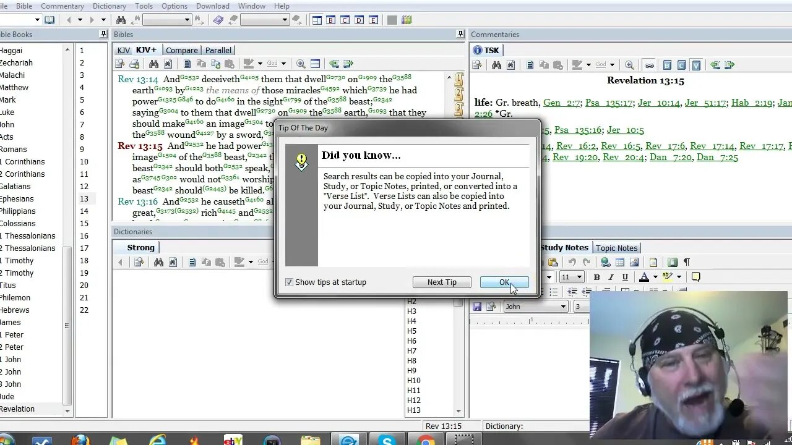The image size is (792, 445).
Task: Click the Bibles panel forward arrow icon
Action: pyautogui.click(x=348, y=64)
